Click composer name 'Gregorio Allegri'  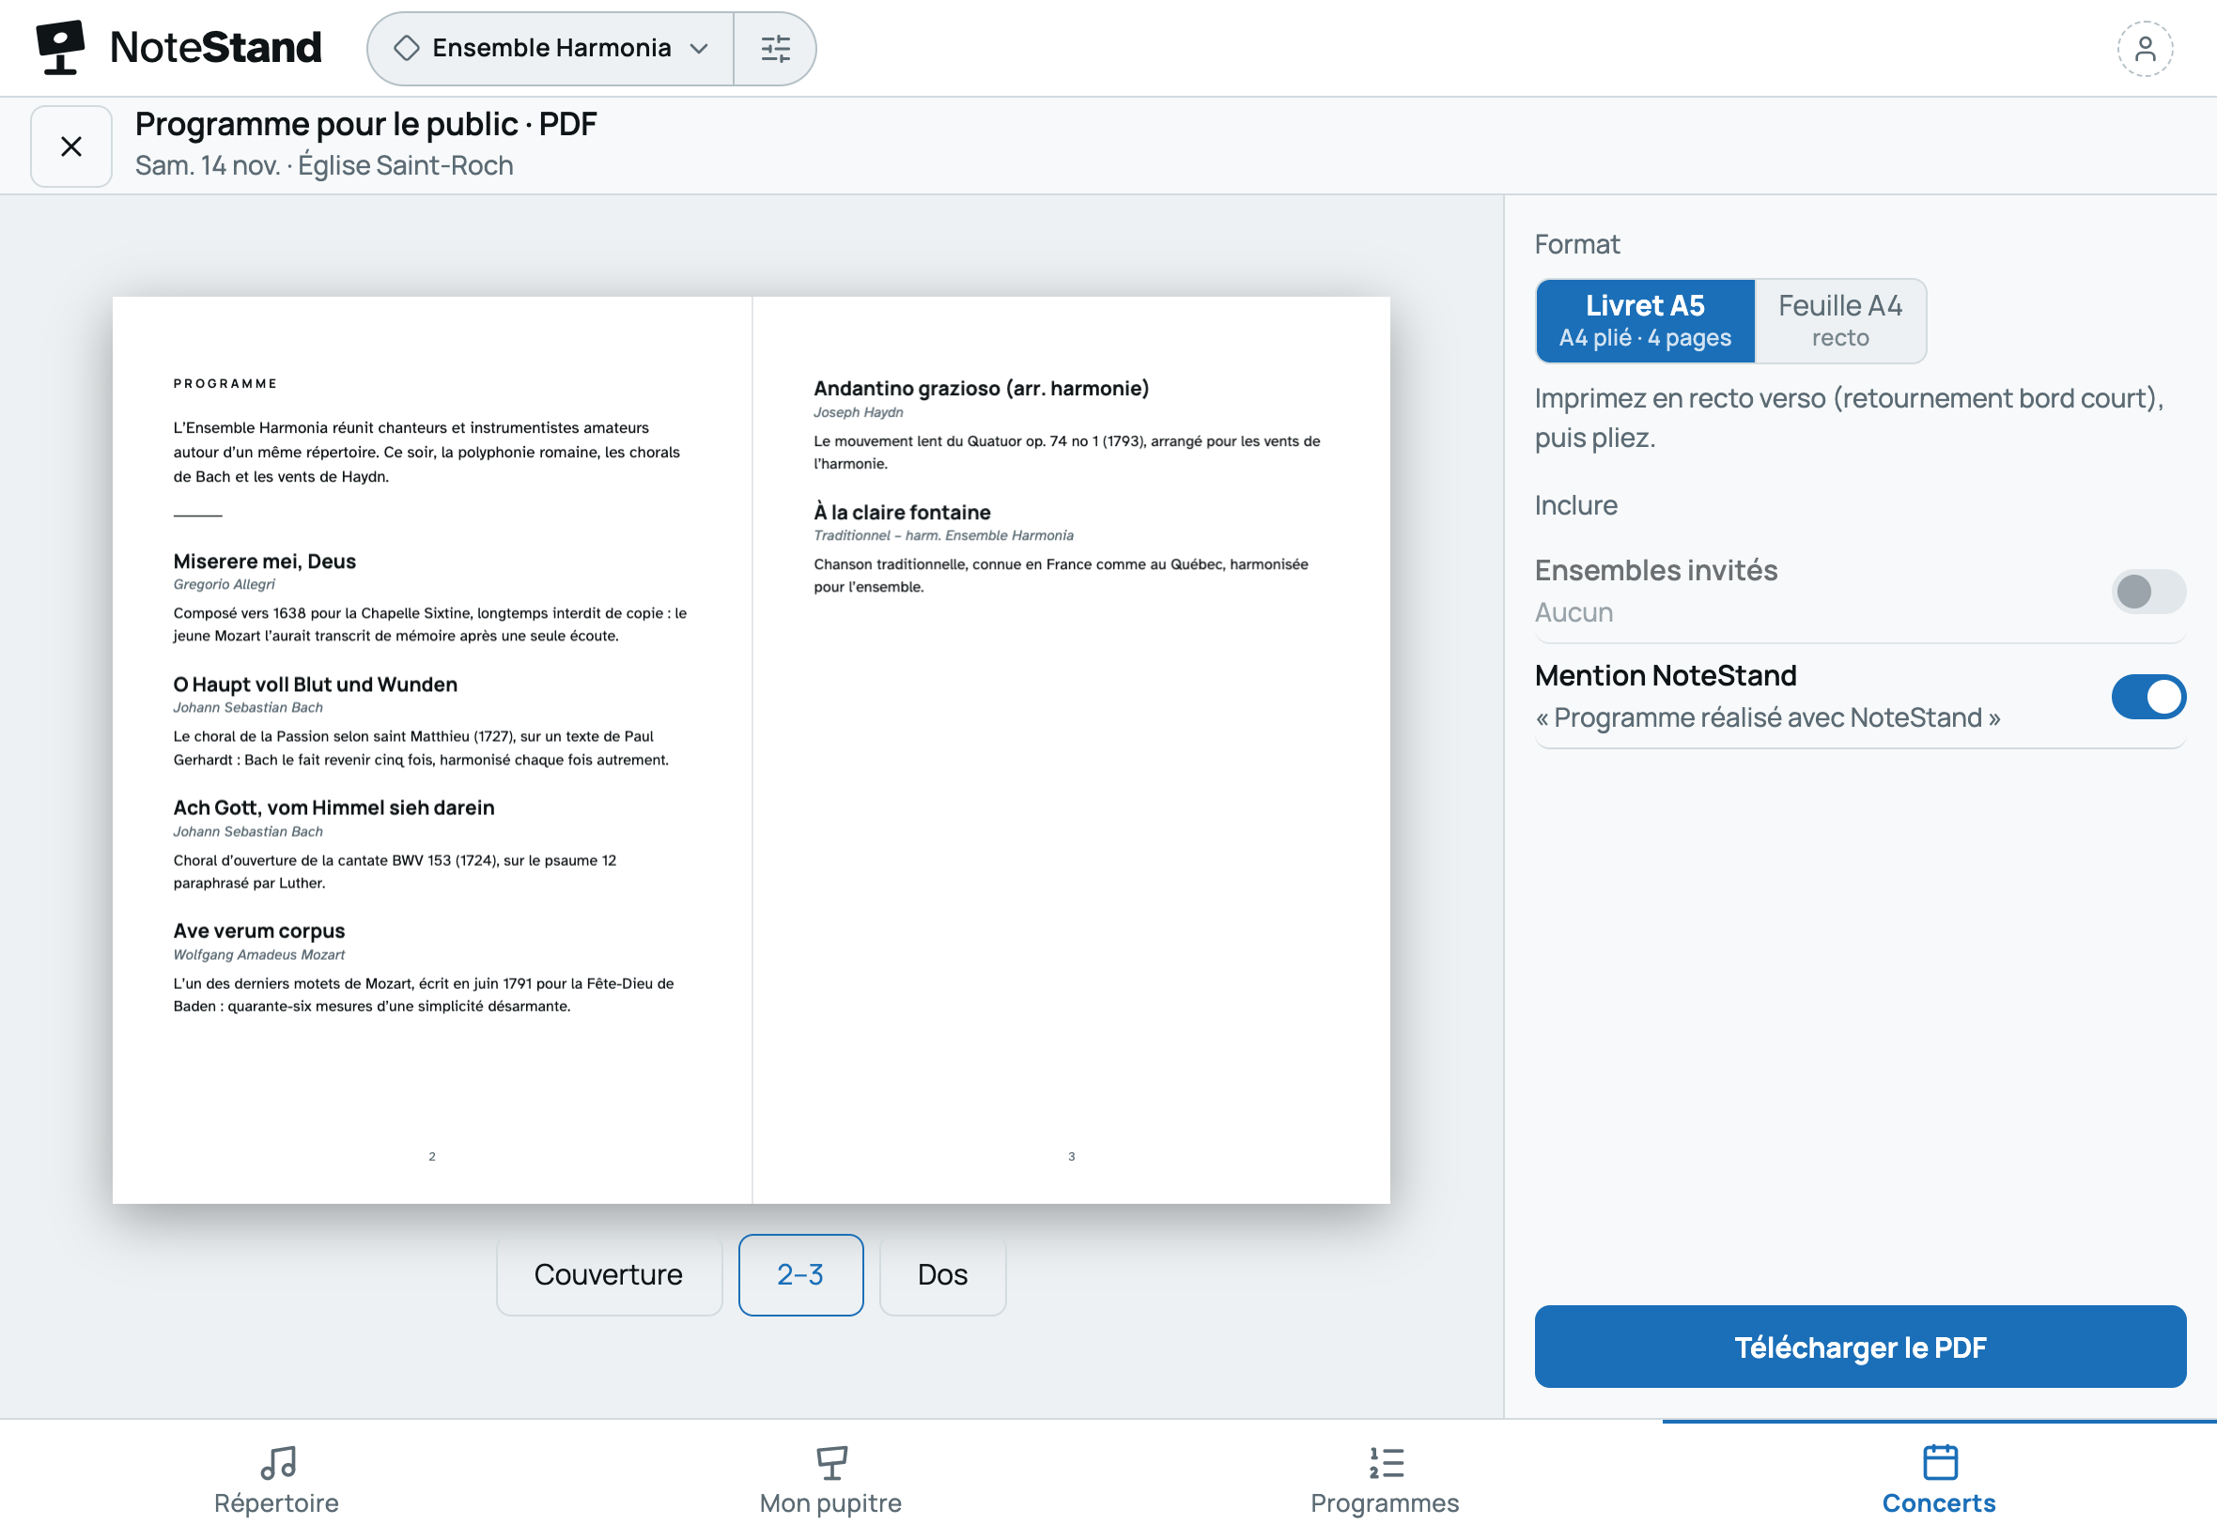(224, 585)
